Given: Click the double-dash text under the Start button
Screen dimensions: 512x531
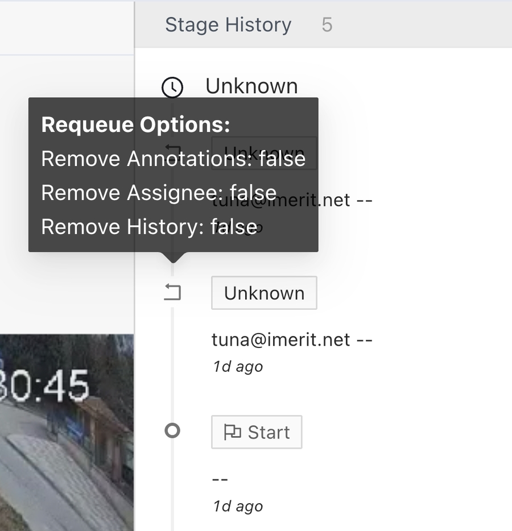Looking at the screenshot, I should 220,479.
